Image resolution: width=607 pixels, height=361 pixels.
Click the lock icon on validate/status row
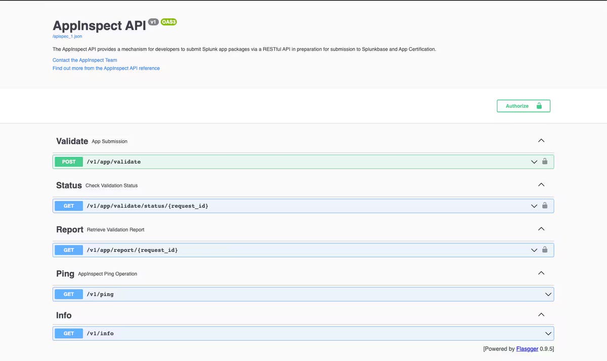tap(545, 206)
